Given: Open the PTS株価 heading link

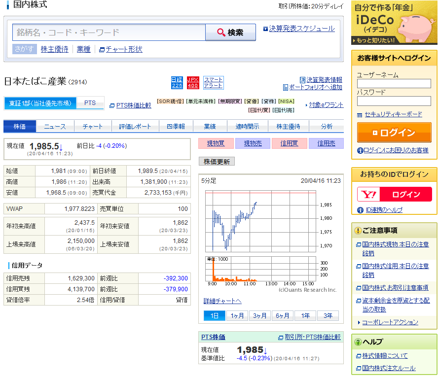Looking at the screenshot, I should point(214,337).
